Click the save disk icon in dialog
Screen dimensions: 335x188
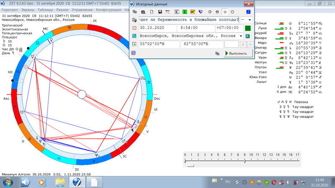coord(160,11)
